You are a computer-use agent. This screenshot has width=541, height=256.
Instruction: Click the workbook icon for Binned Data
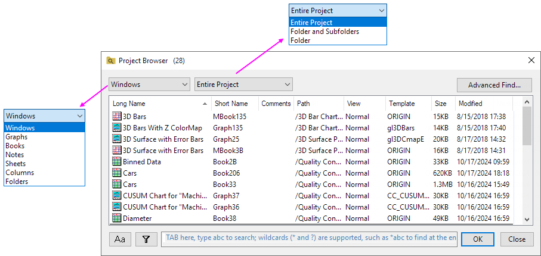coord(117,162)
